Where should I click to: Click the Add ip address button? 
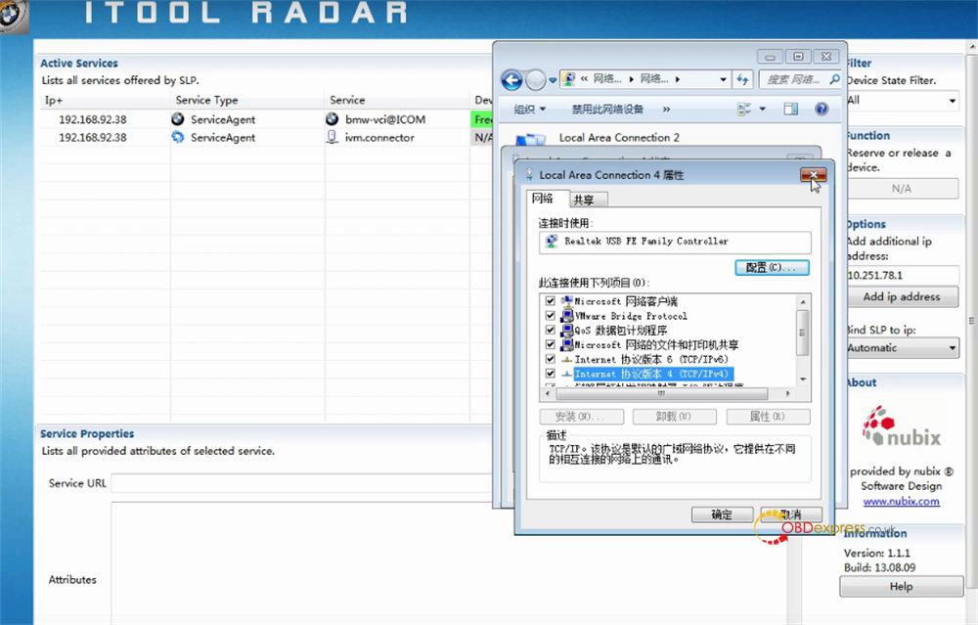pyautogui.click(x=902, y=297)
